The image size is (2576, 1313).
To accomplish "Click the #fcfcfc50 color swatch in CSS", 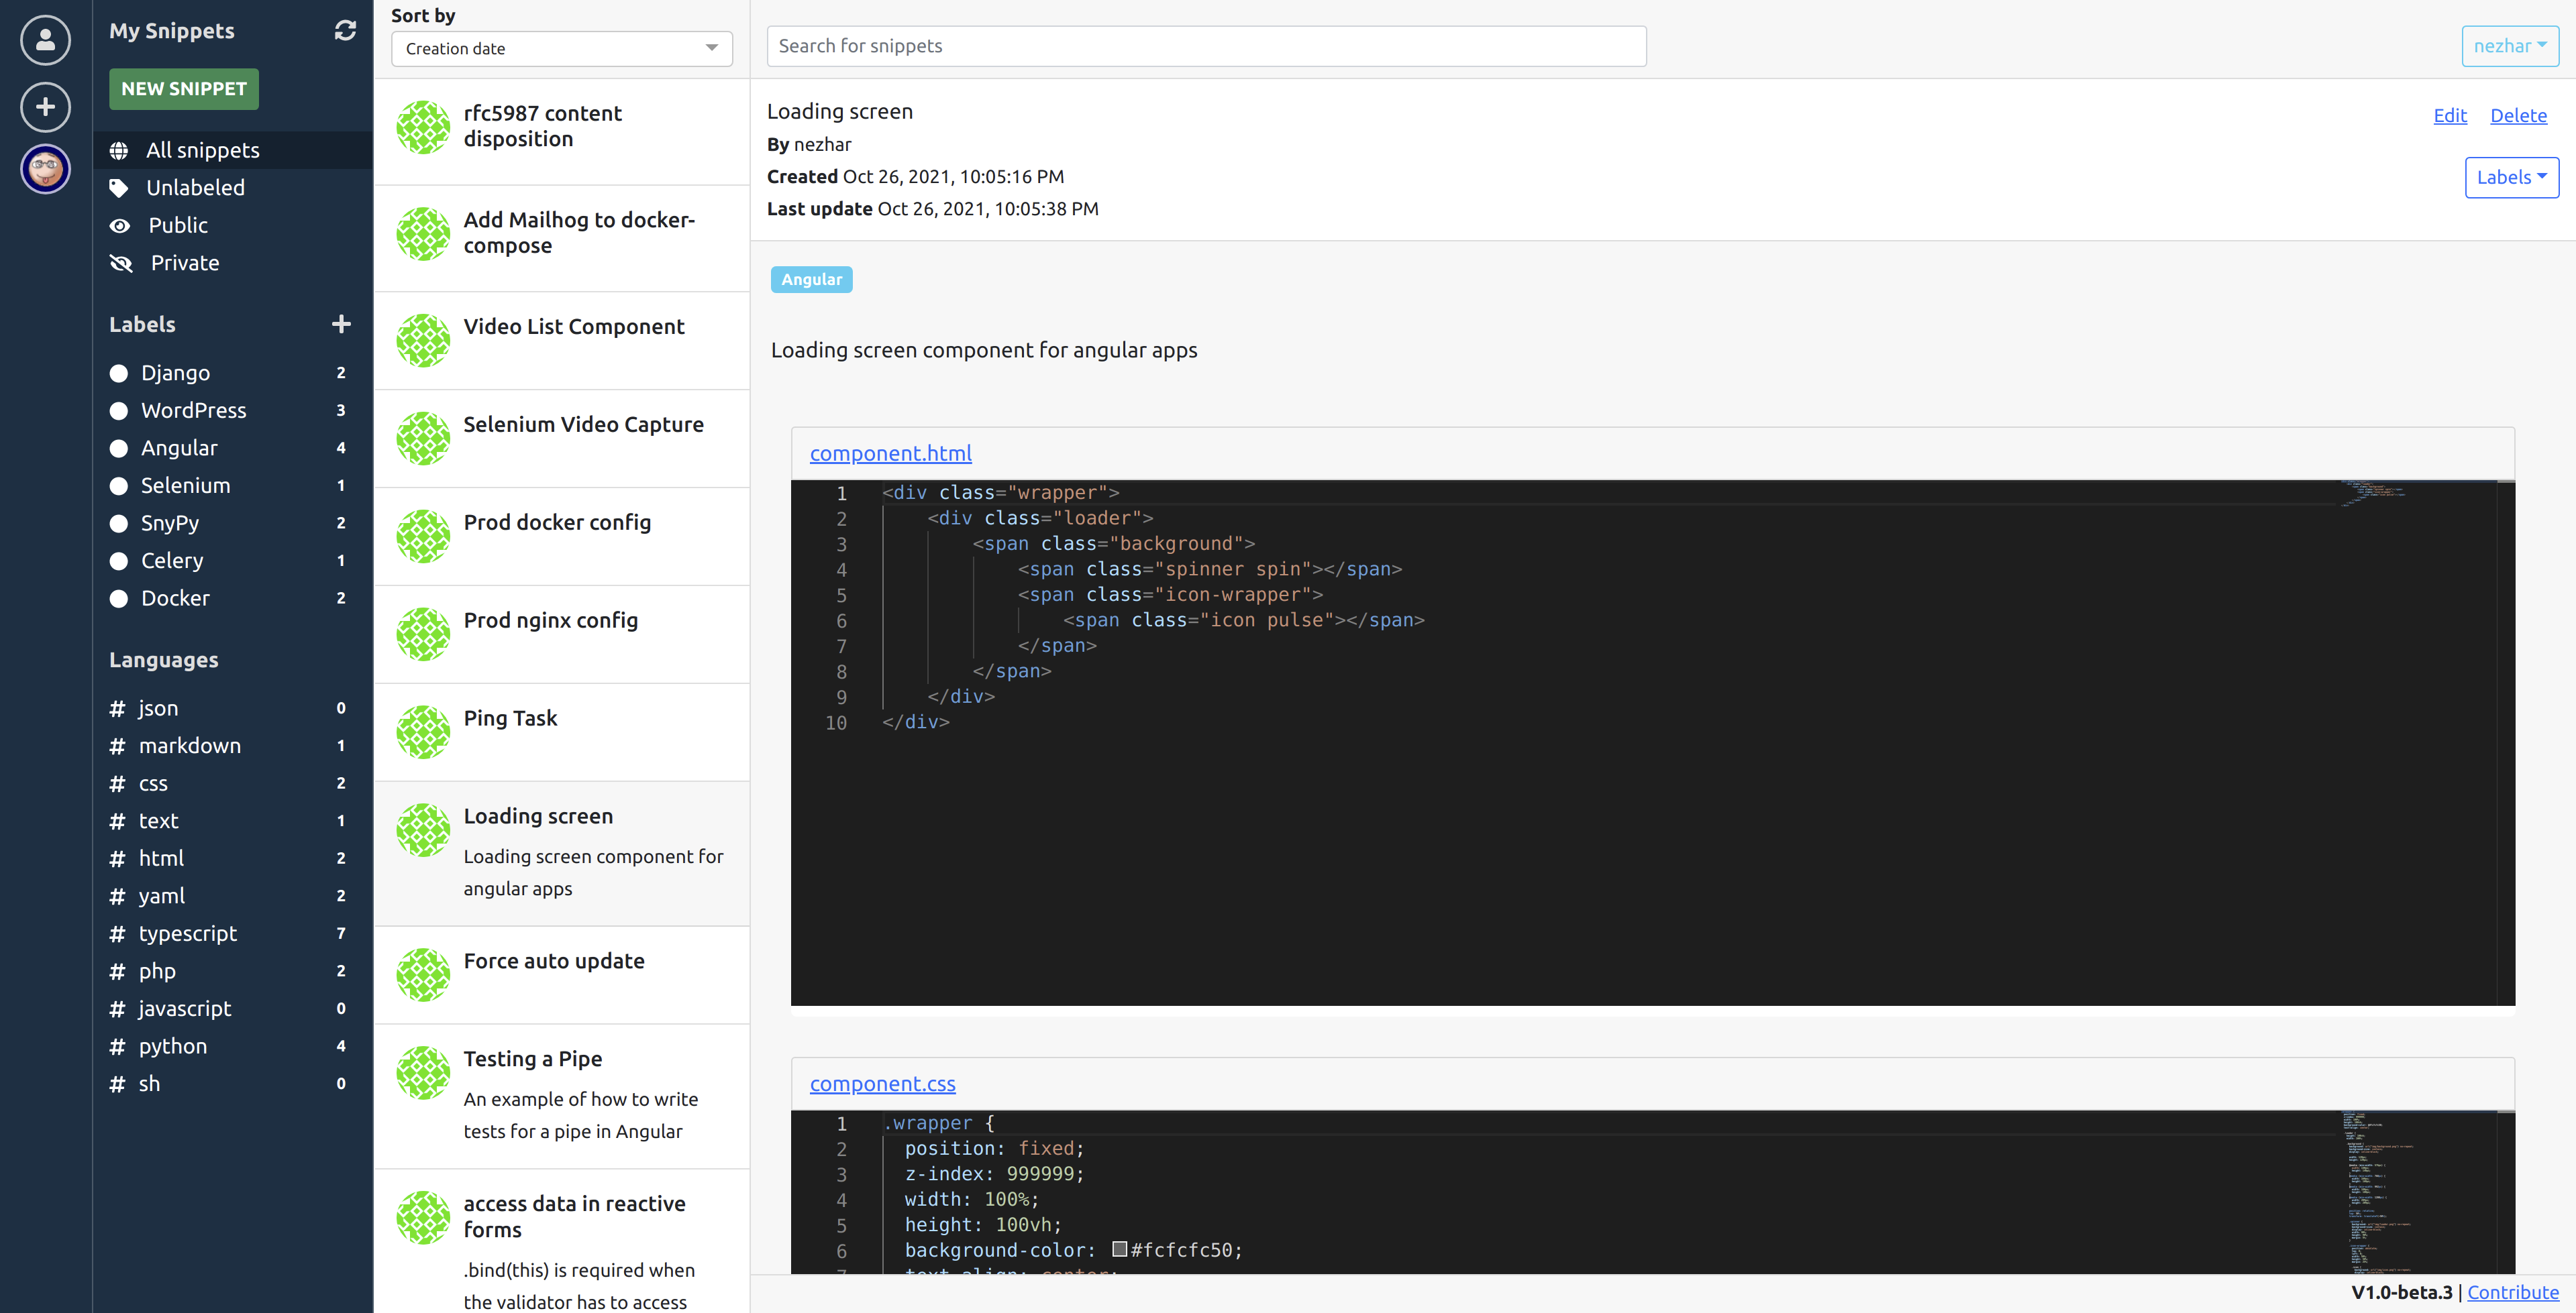I will [x=1120, y=1249].
